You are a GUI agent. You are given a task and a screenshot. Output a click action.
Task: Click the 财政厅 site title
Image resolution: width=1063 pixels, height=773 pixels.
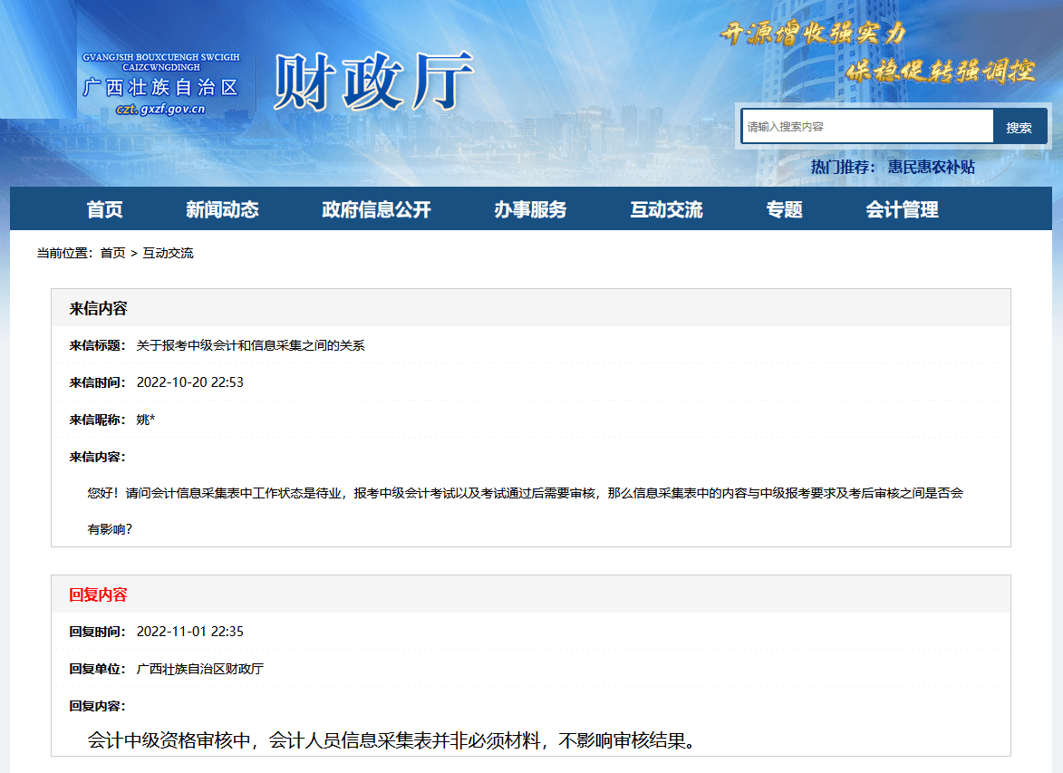[x=372, y=82]
